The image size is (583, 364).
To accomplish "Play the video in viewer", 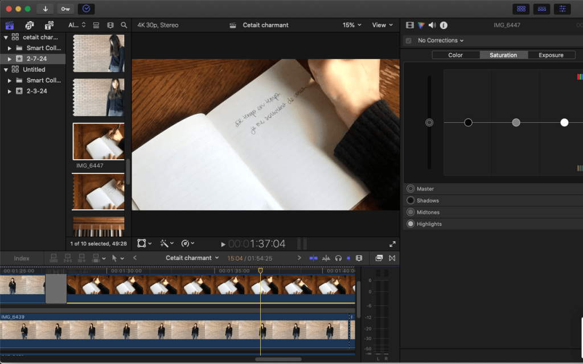I will [223, 244].
